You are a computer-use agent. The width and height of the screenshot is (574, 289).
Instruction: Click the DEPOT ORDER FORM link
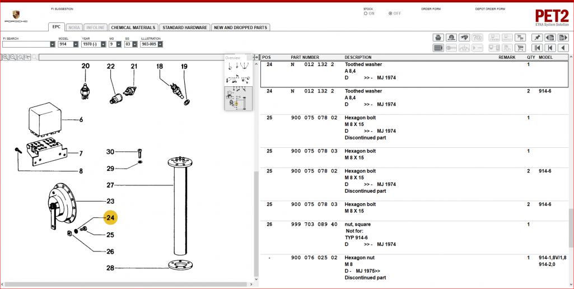tap(490, 9)
